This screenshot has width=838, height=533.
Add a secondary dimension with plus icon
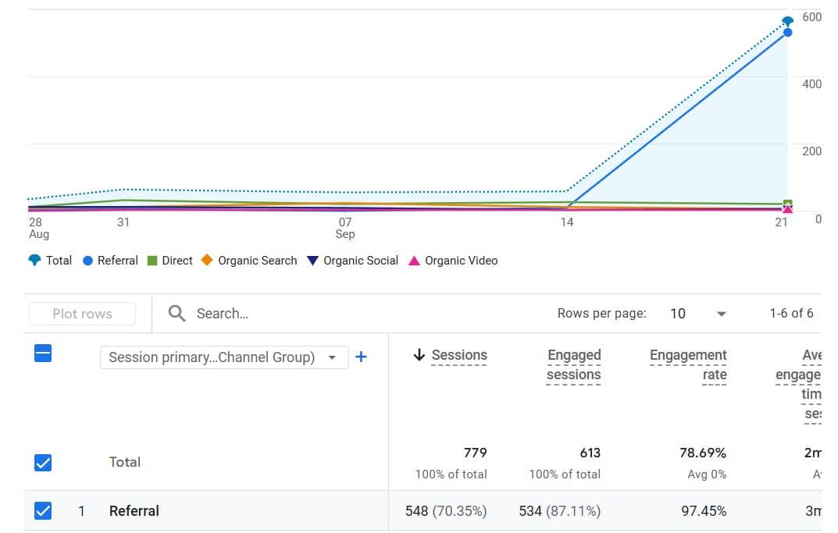pos(361,357)
